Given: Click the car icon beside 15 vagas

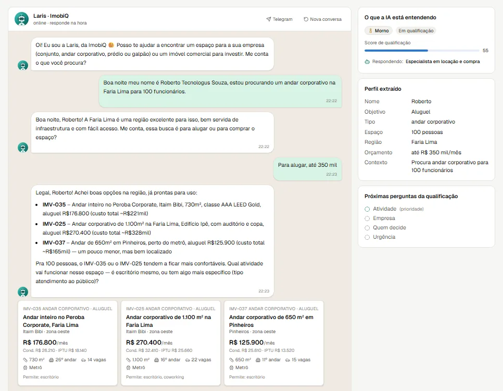Looking at the screenshot, I should [x=288, y=360].
